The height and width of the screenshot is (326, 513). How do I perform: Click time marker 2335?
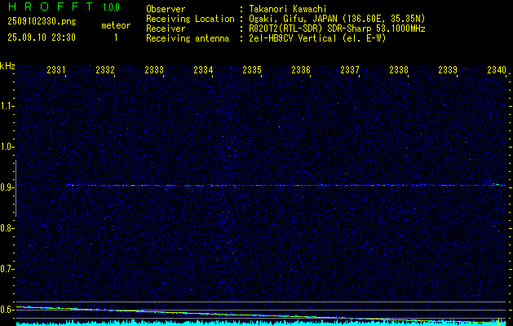(x=252, y=69)
